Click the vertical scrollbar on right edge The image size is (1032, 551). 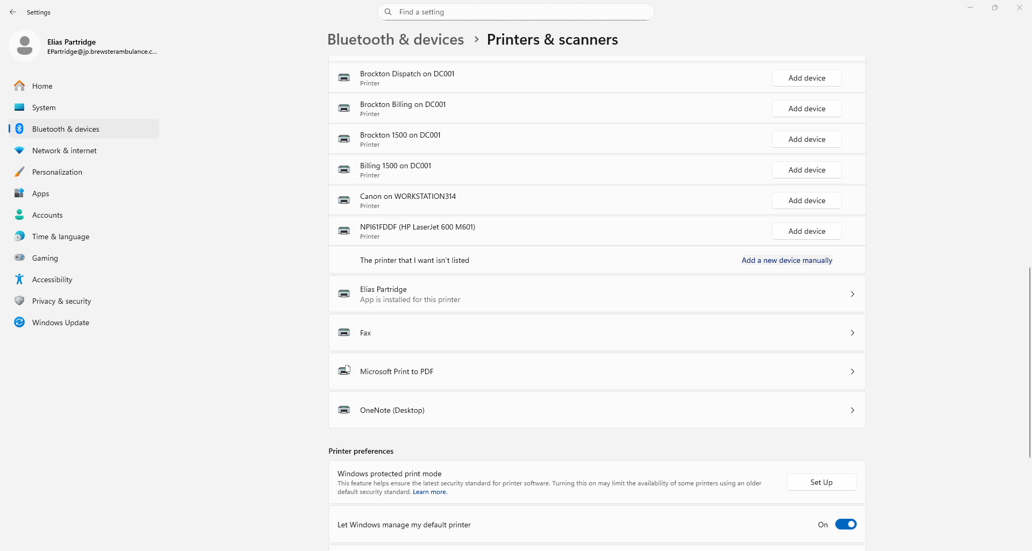(x=1029, y=362)
